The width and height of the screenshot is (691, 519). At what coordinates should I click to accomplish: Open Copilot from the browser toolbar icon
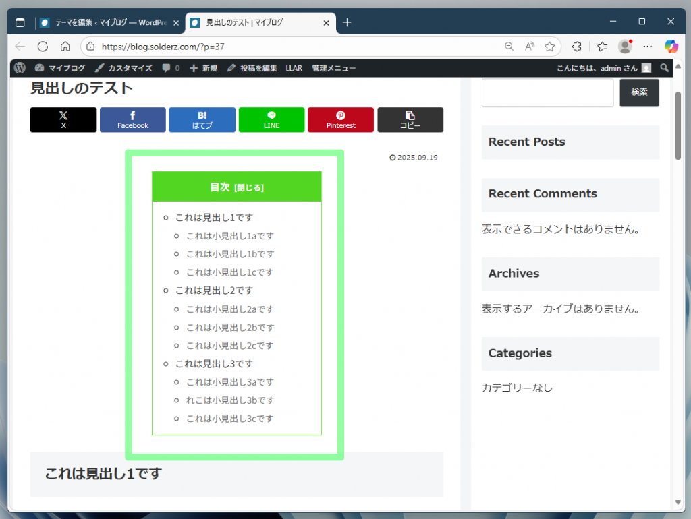(x=672, y=46)
